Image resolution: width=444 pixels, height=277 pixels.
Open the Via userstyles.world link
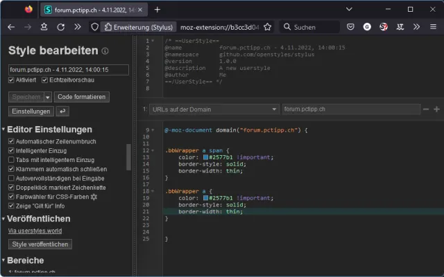pos(33,230)
